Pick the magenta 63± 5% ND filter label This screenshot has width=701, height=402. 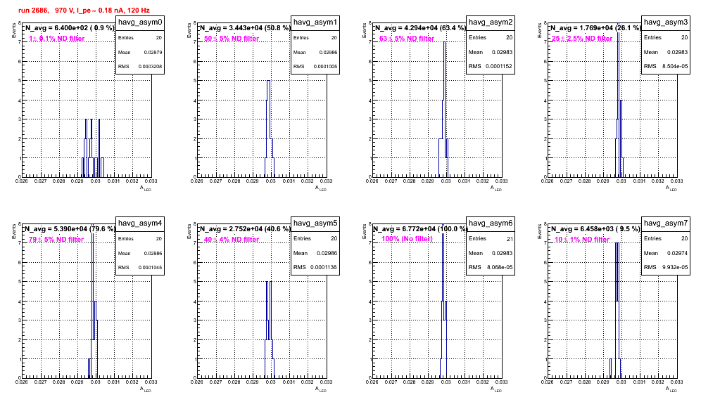(407, 39)
